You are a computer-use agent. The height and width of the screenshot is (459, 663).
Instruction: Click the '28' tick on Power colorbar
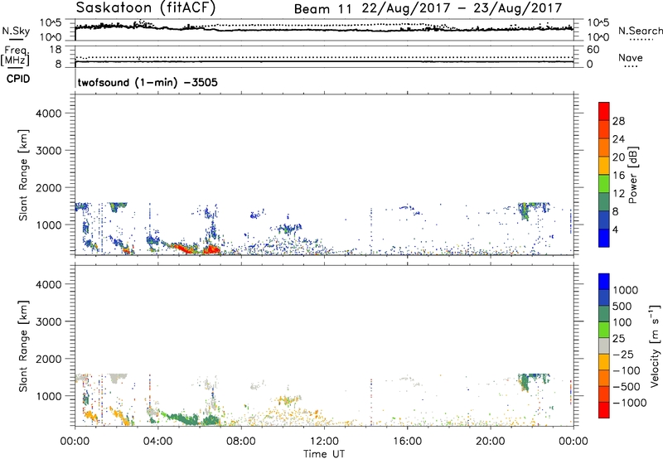click(x=618, y=121)
